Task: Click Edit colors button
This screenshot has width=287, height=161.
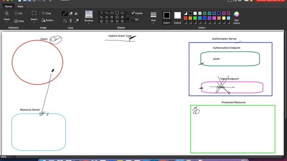Action: pyautogui.click(x=236, y=18)
